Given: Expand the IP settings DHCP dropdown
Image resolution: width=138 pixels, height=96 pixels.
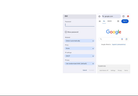Looking at the screenshot, I should coord(80,56).
